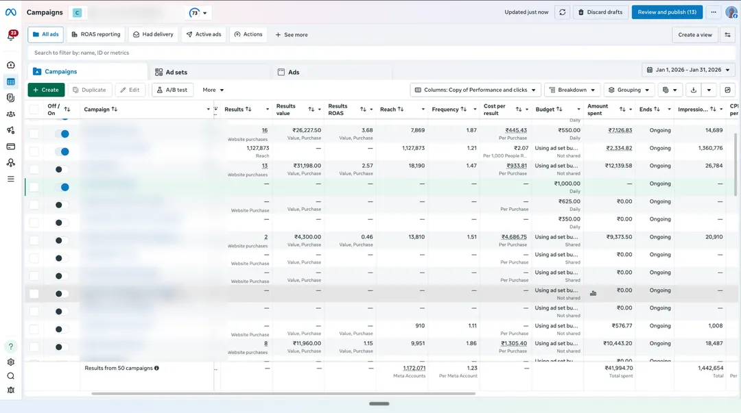
Task: Click Review and publish (13)
Action: 667,12
